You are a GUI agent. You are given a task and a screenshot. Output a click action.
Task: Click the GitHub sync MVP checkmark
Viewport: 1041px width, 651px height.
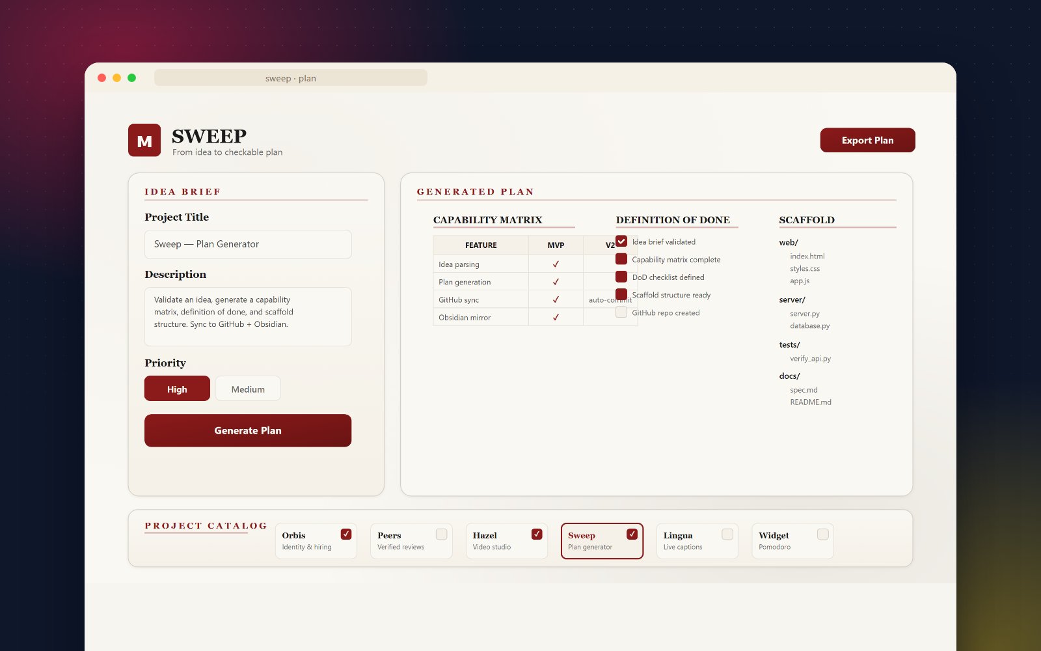[x=556, y=299]
